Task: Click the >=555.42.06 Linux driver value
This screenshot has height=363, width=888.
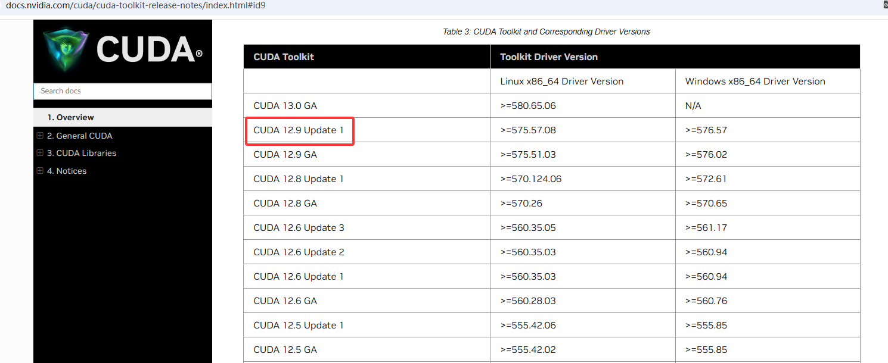Action: [528, 326]
